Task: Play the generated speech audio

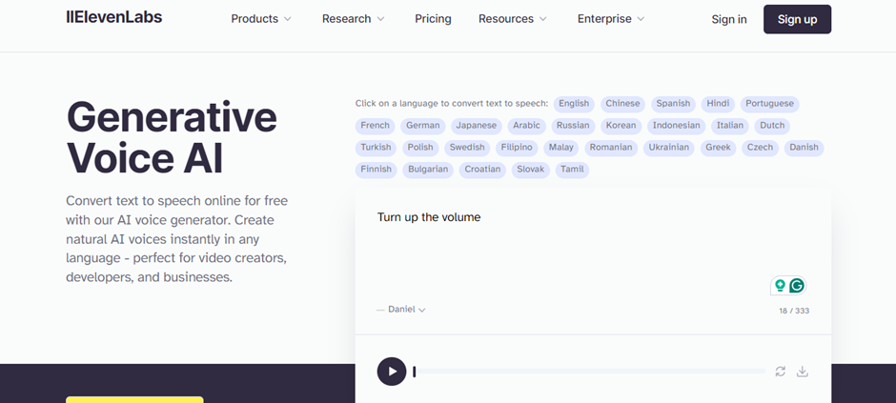Action: (x=392, y=372)
